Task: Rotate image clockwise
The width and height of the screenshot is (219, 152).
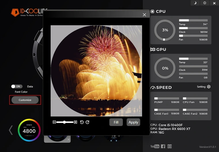Action: coord(88,122)
